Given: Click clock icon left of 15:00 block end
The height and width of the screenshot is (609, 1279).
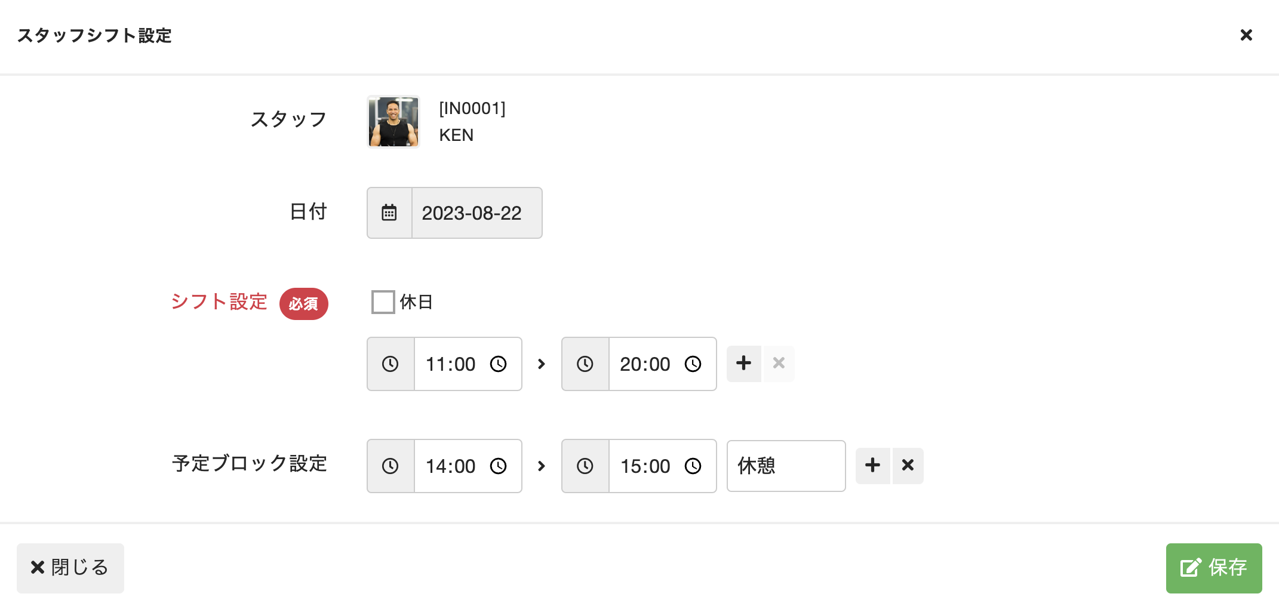Looking at the screenshot, I should (x=585, y=466).
